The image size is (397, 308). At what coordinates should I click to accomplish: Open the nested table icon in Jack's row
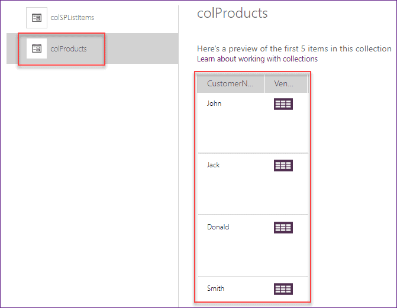[283, 166]
